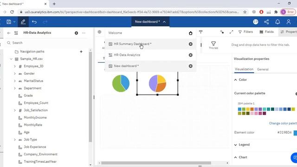The width and height of the screenshot is (297, 167).
Task: Collapse the Chart section
Action: 235,157
